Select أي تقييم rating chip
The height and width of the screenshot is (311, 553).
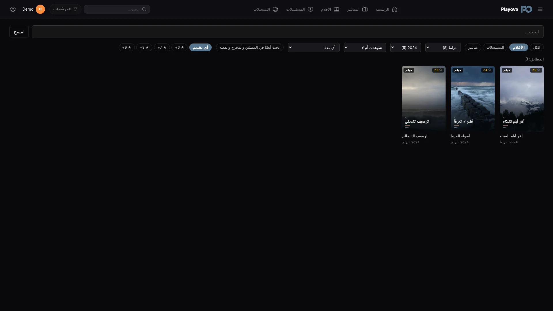pos(200,47)
